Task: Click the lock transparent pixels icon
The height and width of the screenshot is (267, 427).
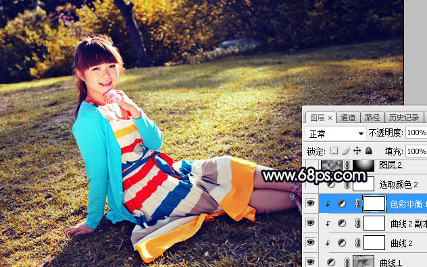Action: click(x=334, y=151)
